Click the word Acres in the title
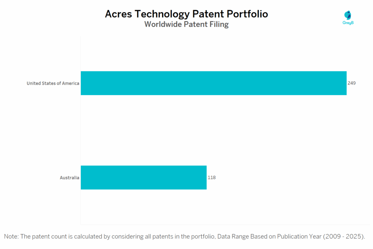This screenshot has width=373, height=249. 118,14
